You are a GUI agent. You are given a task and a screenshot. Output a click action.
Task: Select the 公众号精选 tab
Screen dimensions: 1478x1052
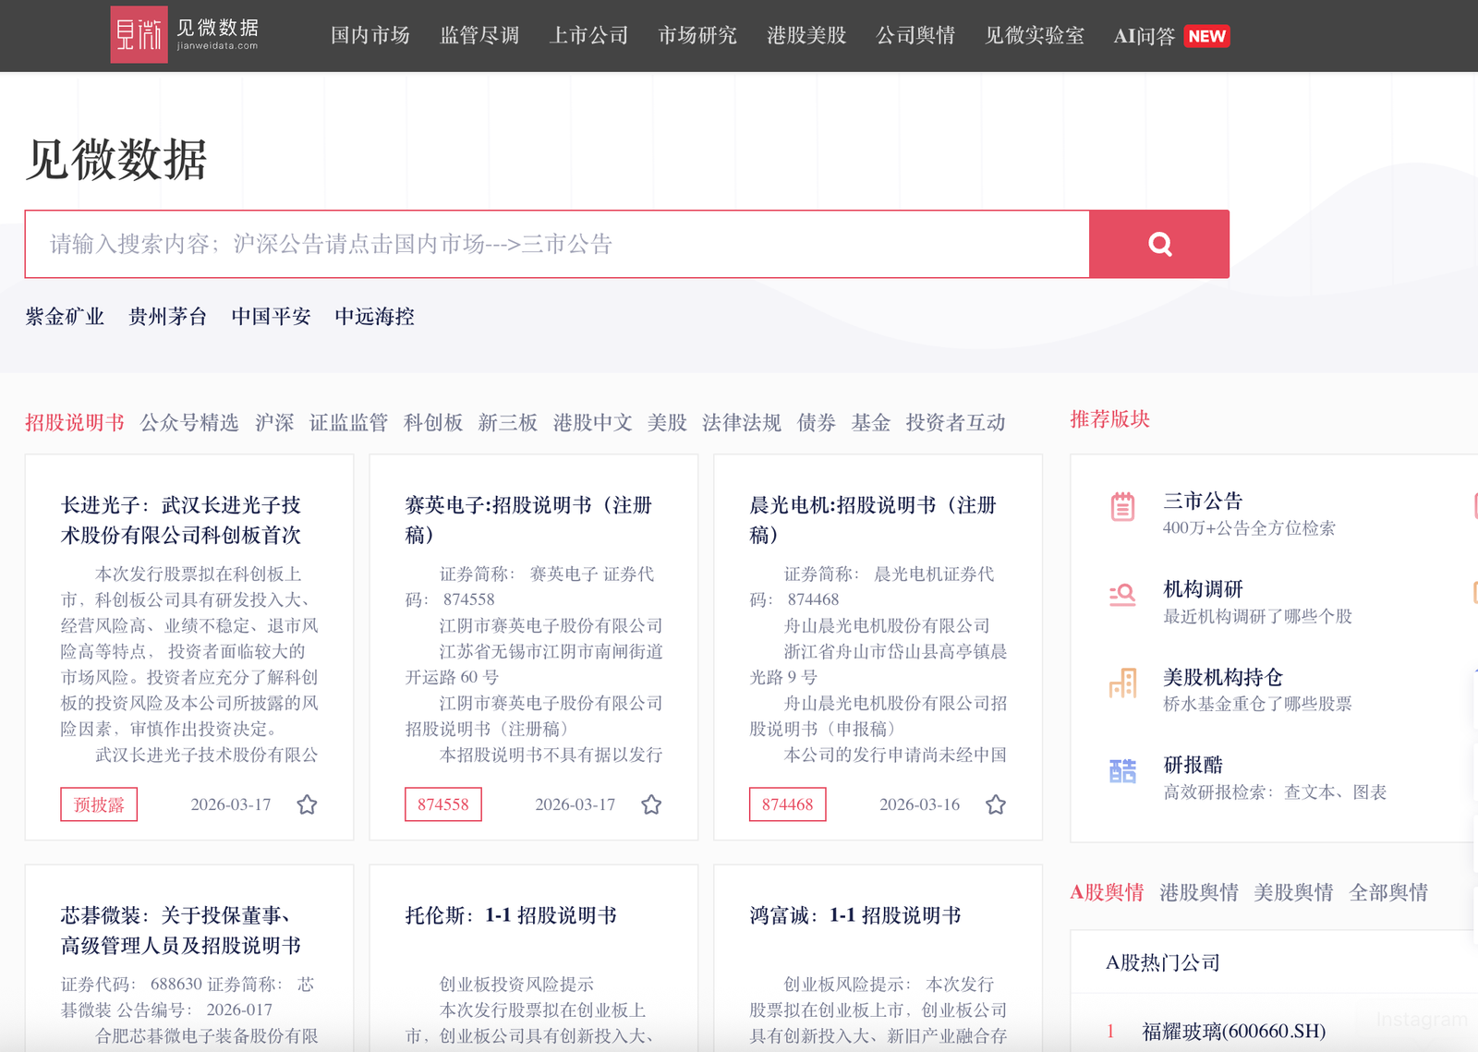189,423
